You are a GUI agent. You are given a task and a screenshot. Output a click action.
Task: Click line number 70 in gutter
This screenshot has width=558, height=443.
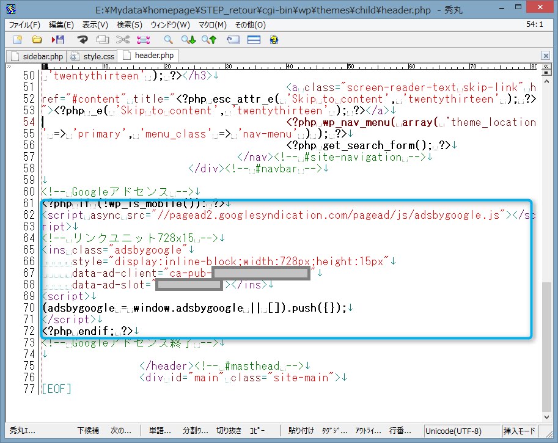(29, 308)
